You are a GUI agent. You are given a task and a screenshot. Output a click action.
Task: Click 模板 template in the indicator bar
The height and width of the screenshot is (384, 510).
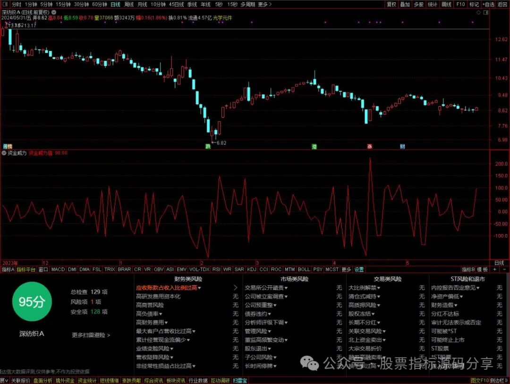point(482,269)
